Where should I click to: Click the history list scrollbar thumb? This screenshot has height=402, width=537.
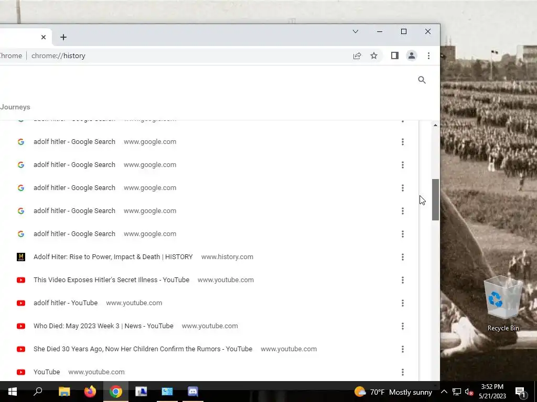[435, 199]
